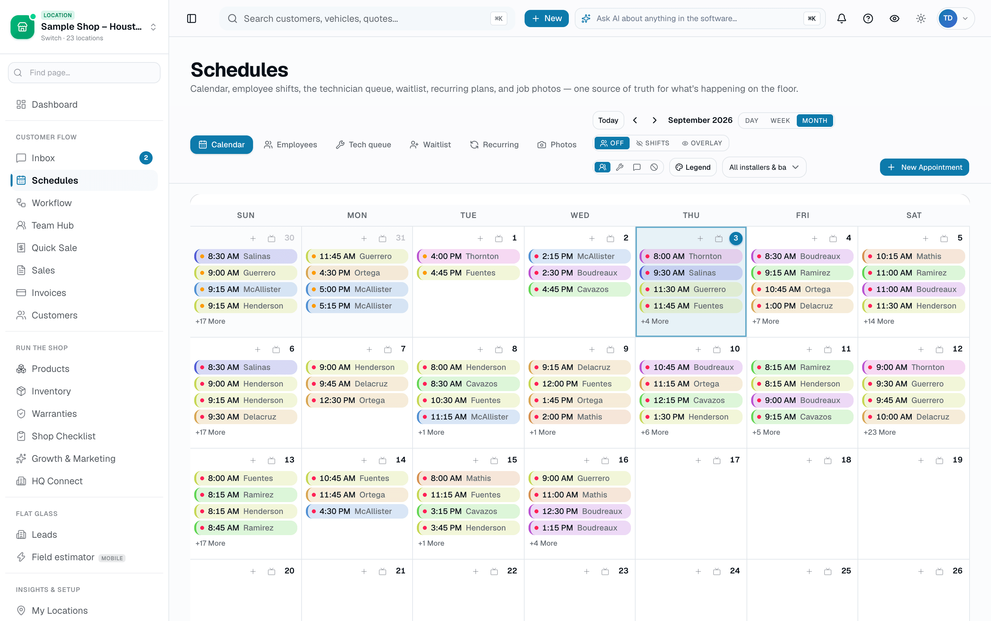Image resolution: width=991 pixels, height=621 pixels.
Task: Switch theme with the sun icon
Action: [x=921, y=18]
